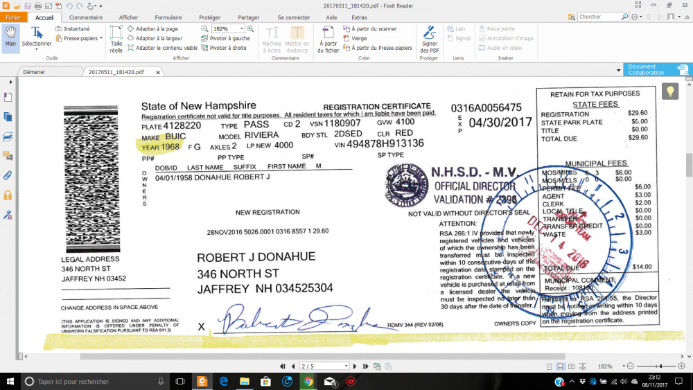This screenshot has width=693, height=390.
Task: Rotate view with Pivoter à droite
Action: [224, 48]
